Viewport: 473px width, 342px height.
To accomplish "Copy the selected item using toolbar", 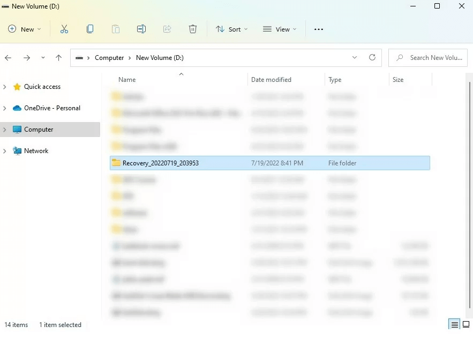I will pos(90,29).
